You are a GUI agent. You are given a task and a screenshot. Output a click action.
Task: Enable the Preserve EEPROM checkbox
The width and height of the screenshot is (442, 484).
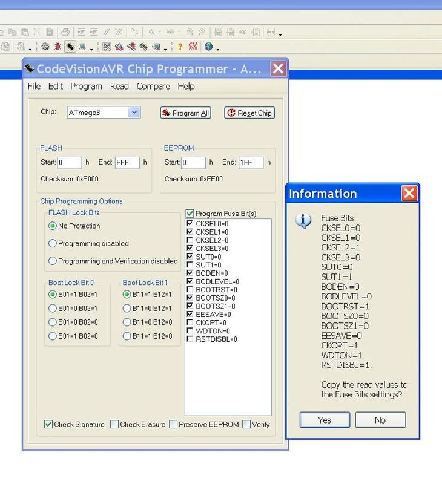click(x=173, y=424)
